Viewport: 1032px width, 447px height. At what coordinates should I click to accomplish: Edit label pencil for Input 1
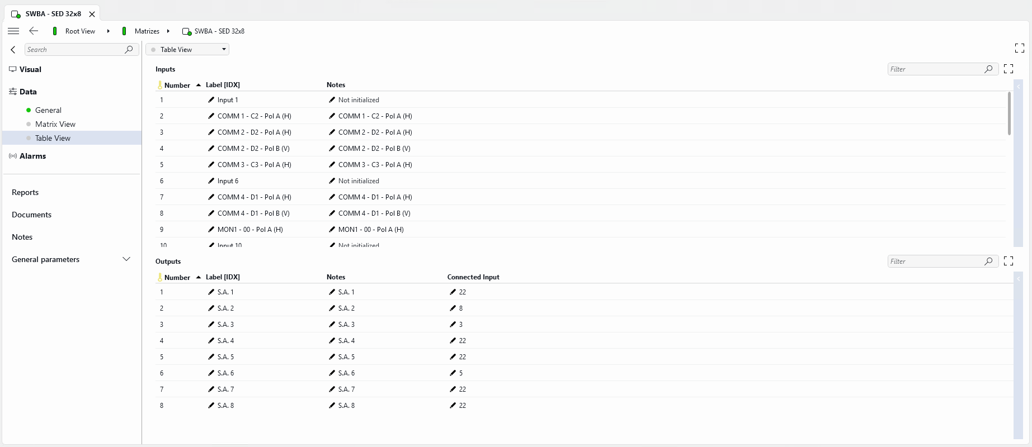click(211, 100)
